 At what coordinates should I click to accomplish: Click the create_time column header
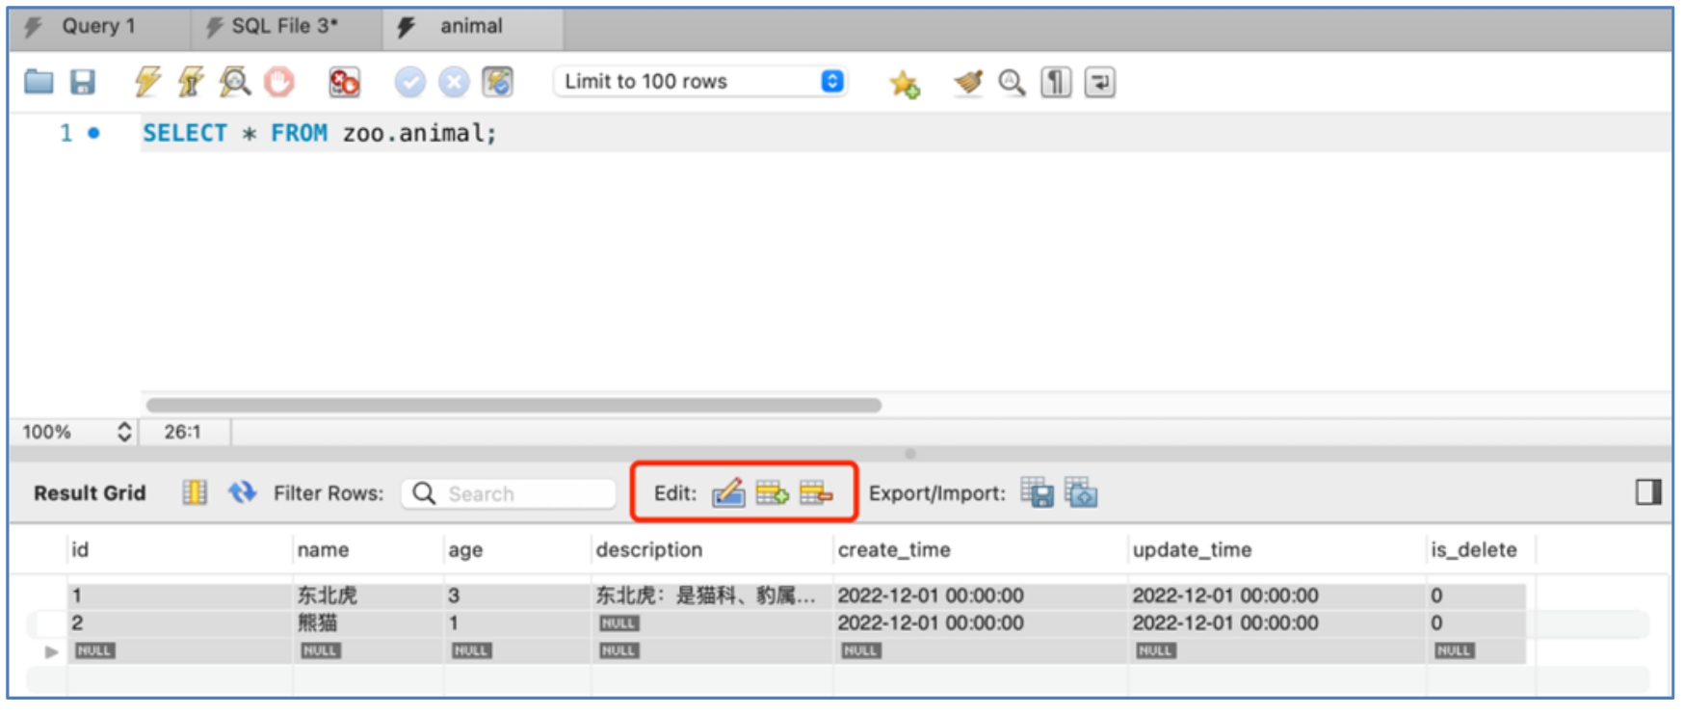pyautogui.click(x=981, y=550)
